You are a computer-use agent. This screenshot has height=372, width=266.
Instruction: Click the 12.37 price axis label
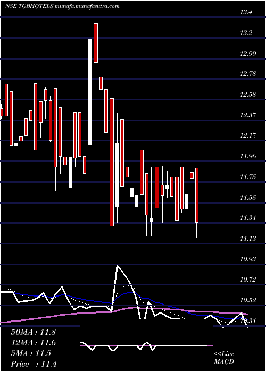tap(248, 115)
